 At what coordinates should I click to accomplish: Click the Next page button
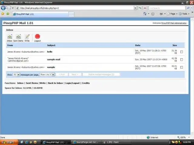[x=75, y=75]
